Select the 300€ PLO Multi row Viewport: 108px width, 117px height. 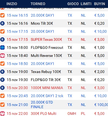54,114
